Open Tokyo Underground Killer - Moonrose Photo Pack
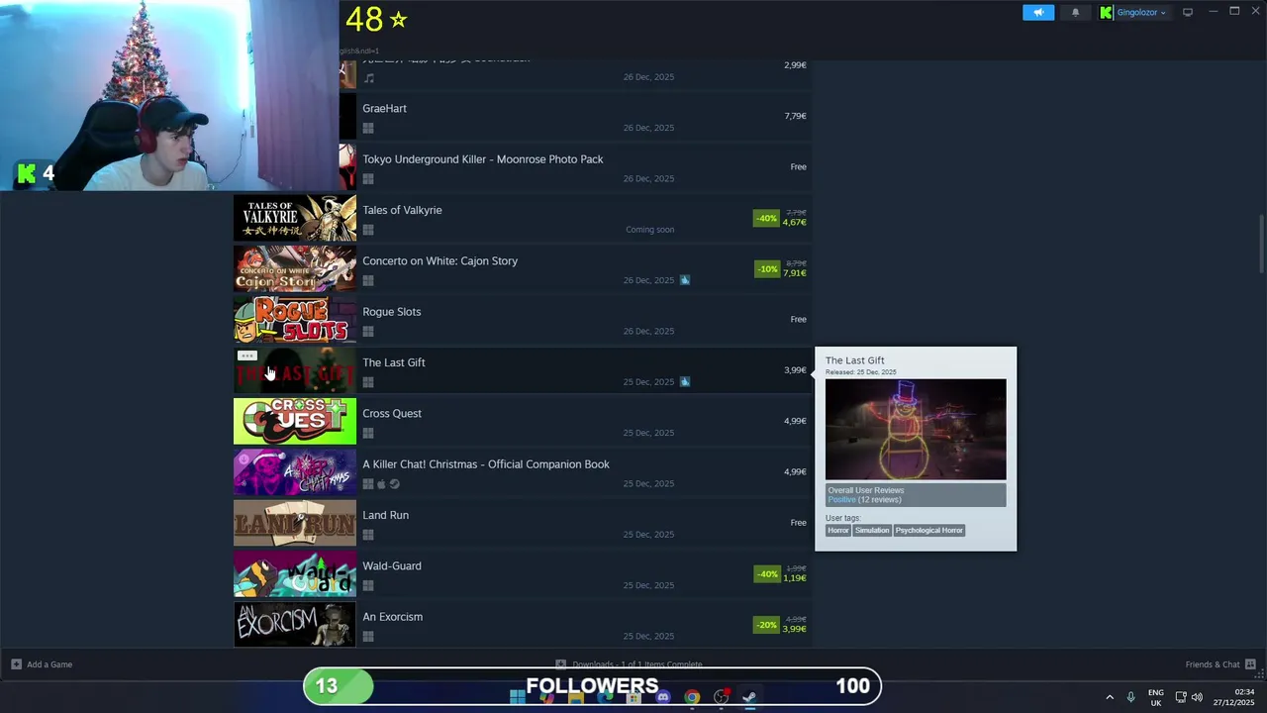The image size is (1267, 713). (482, 159)
